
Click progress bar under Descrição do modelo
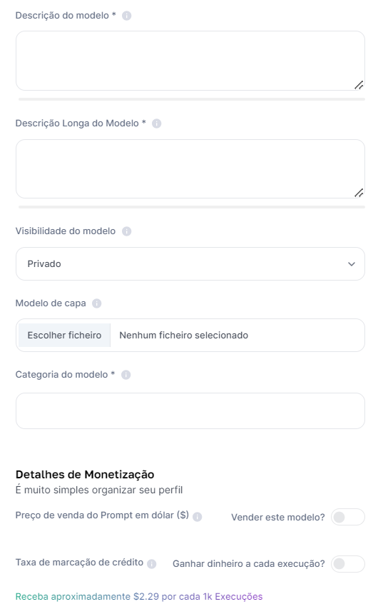point(192,99)
